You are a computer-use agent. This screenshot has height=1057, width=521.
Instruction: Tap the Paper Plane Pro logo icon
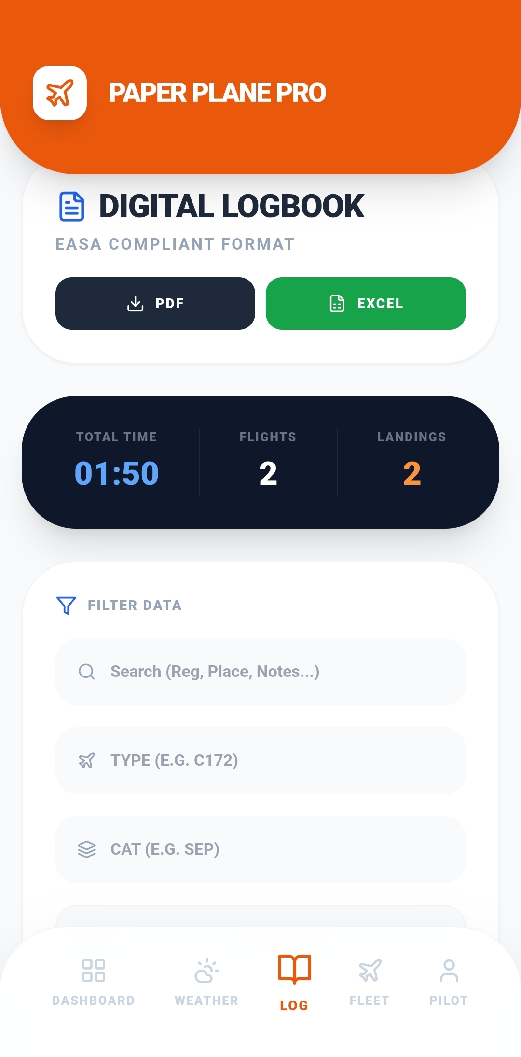click(x=60, y=93)
